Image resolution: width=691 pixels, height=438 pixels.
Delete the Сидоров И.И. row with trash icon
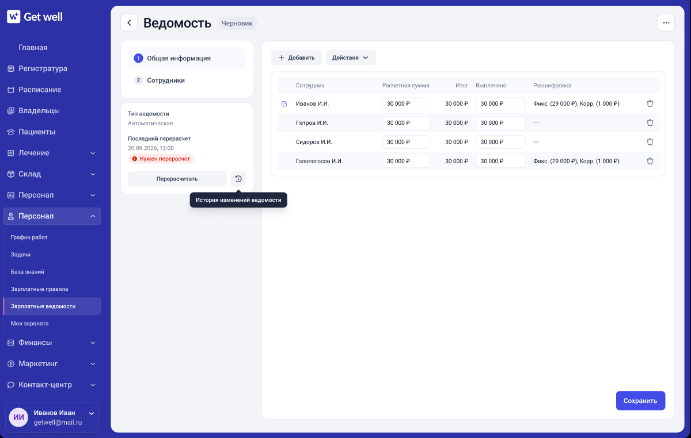(x=650, y=142)
